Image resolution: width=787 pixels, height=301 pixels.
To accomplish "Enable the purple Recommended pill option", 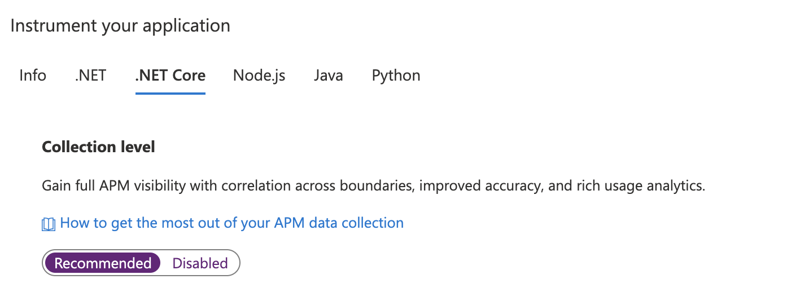I will [x=103, y=263].
